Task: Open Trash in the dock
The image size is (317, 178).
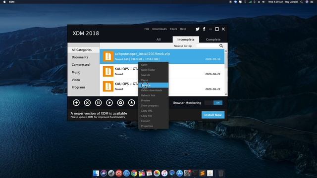Action: (221, 173)
